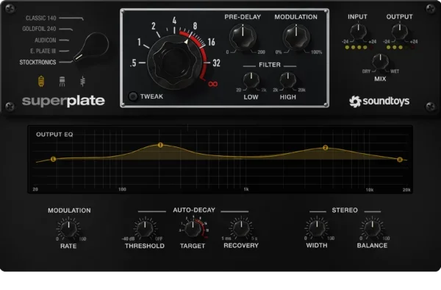This screenshot has height=290, width=441.
Task: Click the Auto-Decay Threshold knob
Action: [145, 229]
